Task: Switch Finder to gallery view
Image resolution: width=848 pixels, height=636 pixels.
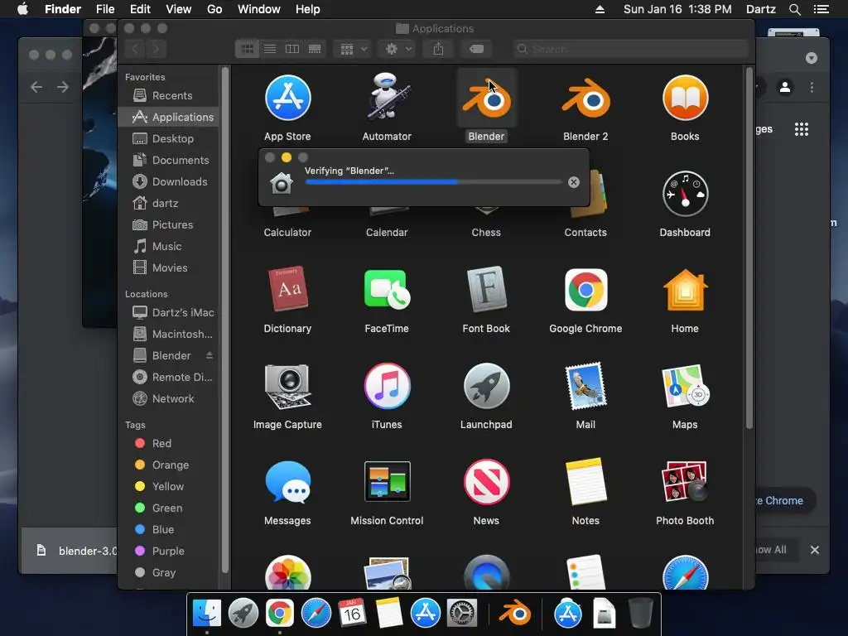Action: pyautogui.click(x=315, y=49)
